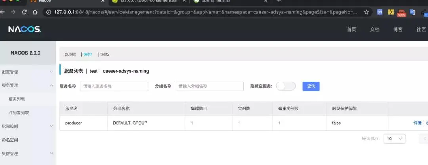The width and height of the screenshot is (428, 165).
Task: Collapse the 服务管理 sidebar menu
Action: 28,85
